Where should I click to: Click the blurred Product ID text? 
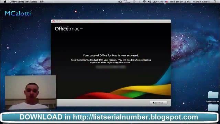coord(111,67)
